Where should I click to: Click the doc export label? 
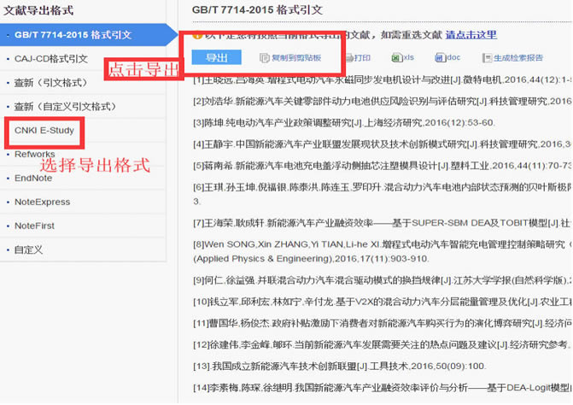point(453,57)
